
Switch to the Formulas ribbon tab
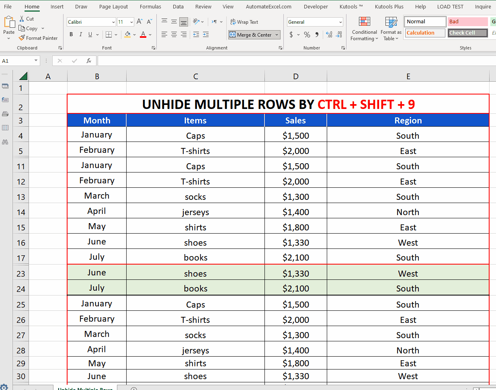click(x=150, y=6)
